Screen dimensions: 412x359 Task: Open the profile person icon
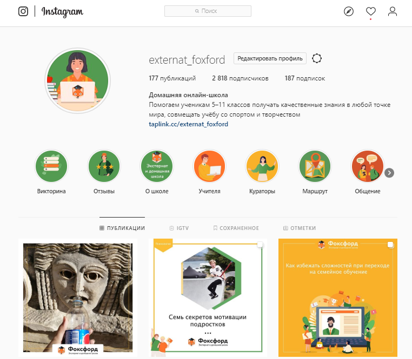393,11
